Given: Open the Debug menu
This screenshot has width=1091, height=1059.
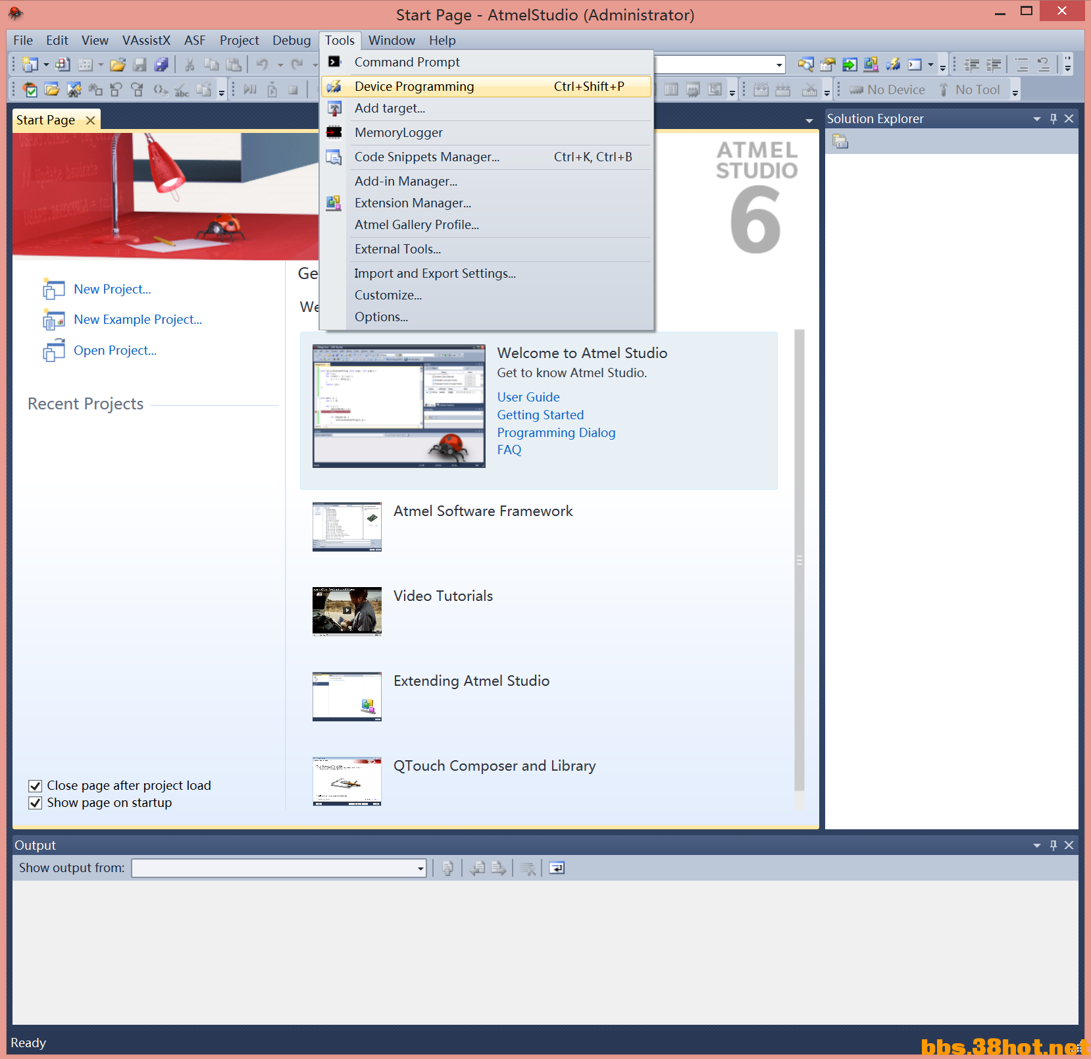Looking at the screenshot, I should click(292, 41).
